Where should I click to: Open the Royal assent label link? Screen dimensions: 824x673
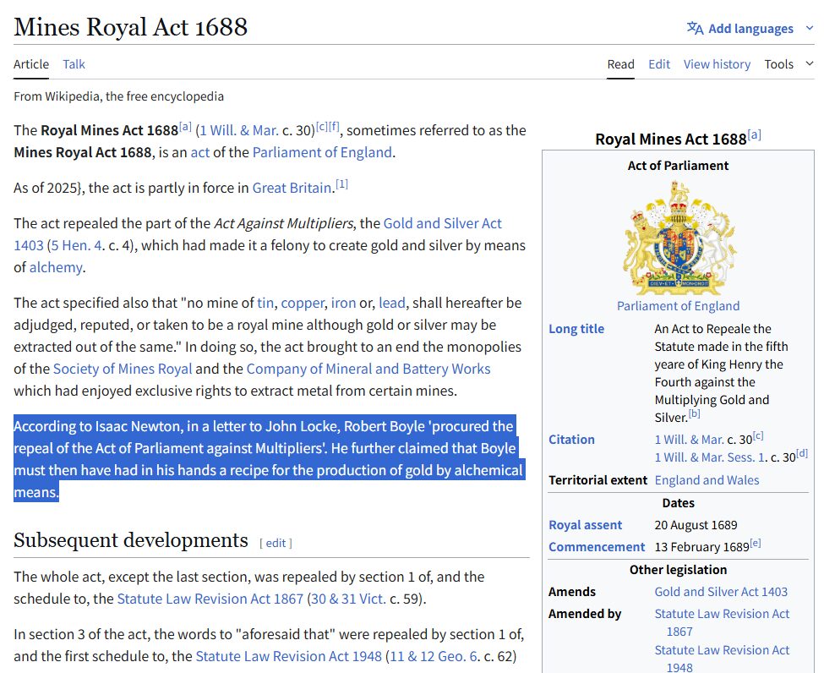585,525
